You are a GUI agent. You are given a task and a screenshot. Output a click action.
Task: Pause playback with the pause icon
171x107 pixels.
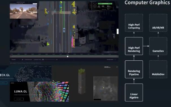pos(22,60)
